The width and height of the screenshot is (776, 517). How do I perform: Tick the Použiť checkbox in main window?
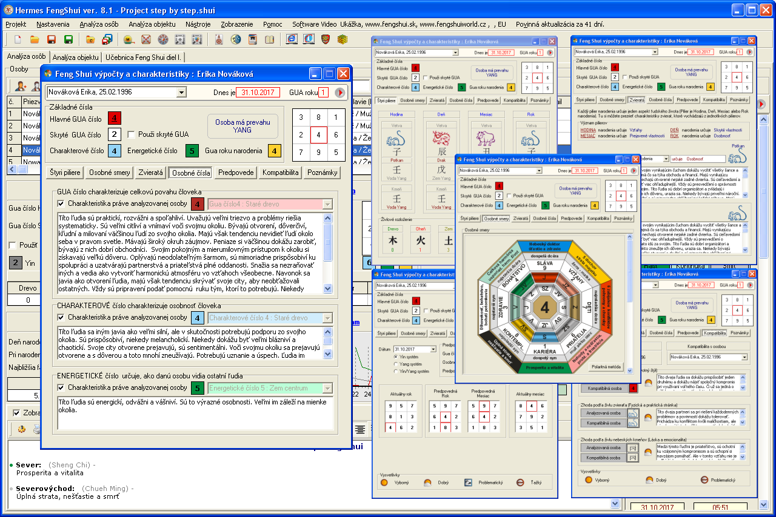(x=13, y=245)
